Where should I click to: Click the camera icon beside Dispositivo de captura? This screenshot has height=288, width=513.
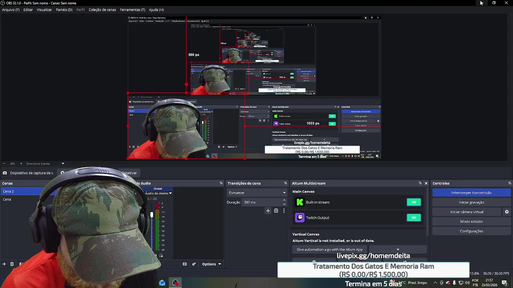click(5, 173)
